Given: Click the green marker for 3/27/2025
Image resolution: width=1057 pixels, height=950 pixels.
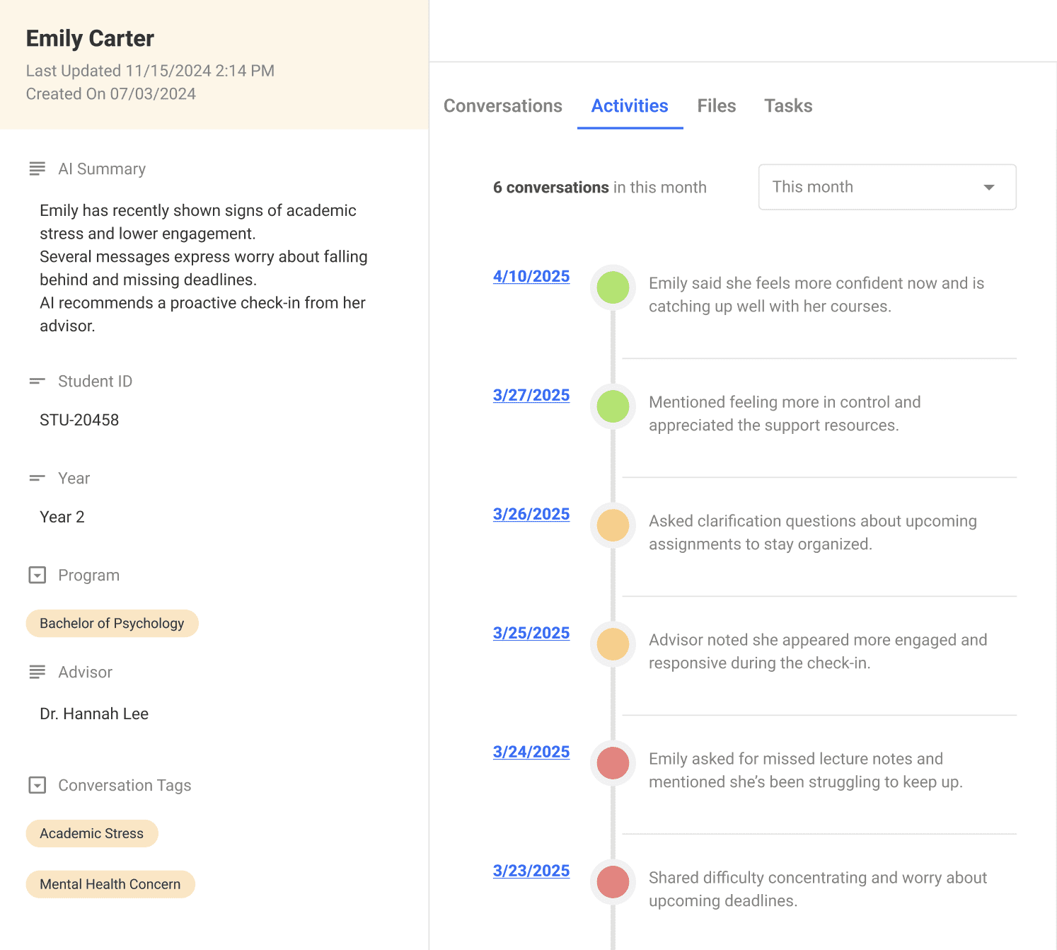Looking at the screenshot, I should point(613,406).
